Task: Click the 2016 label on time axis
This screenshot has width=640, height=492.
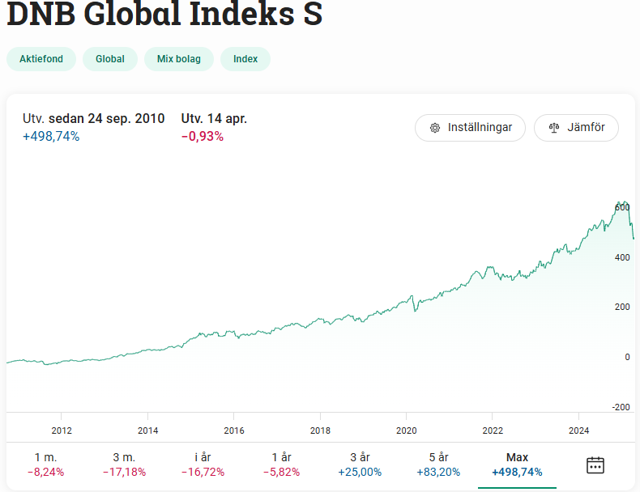Action: [x=234, y=430]
